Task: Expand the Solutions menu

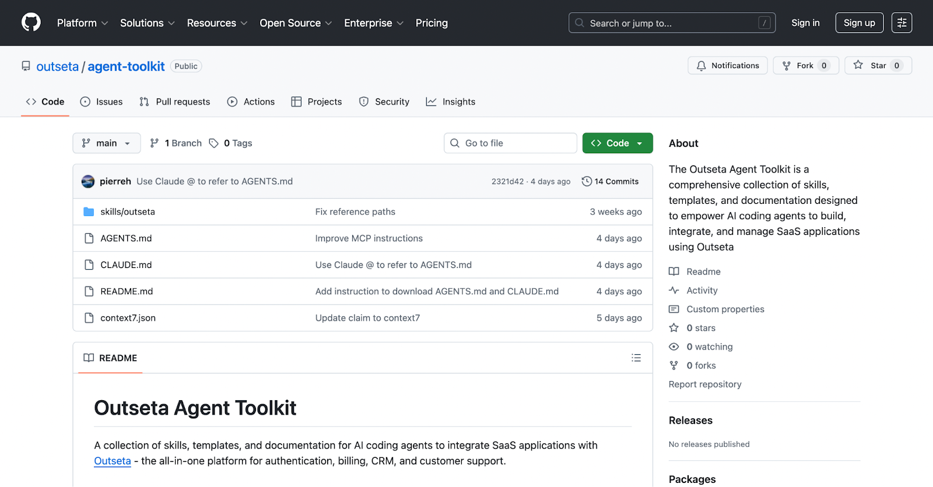Action: click(x=147, y=23)
